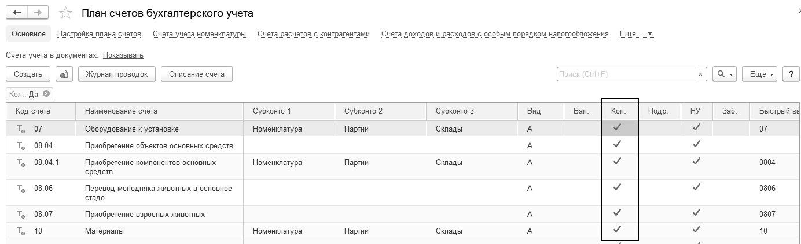Expand the 'Еще...' navigation links menu
Viewport: 801px width, 244px height.
(x=635, y=34)
